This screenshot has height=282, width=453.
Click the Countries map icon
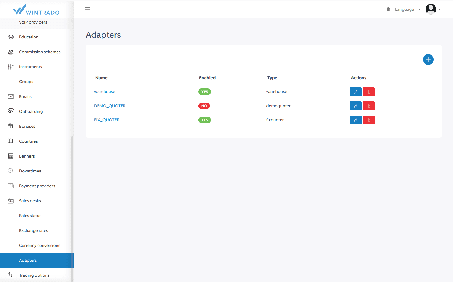pyautogui.click(x=10, y=141)
